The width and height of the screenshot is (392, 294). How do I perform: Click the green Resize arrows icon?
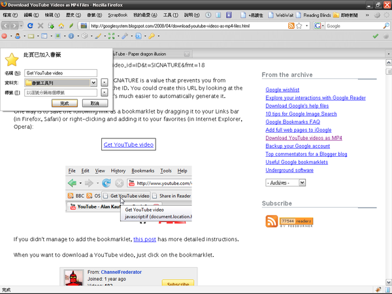[112, 36]
